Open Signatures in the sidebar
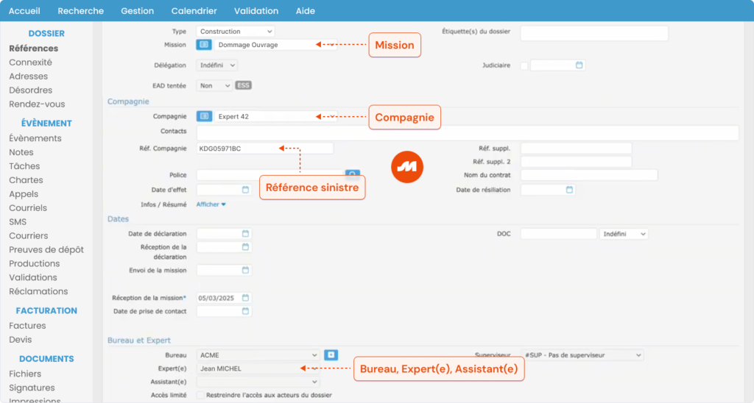Image resolution: width=754 pixels, height=403 pixels. pos(32,387)
